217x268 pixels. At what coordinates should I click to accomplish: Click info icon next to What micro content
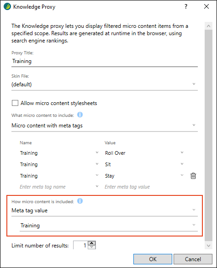click(80, 115)
